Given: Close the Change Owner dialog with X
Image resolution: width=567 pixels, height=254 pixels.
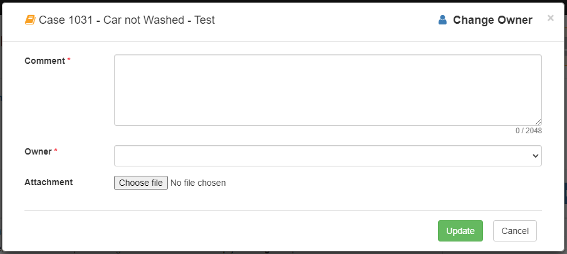Looking at the screenshot, I should point(550,18).
